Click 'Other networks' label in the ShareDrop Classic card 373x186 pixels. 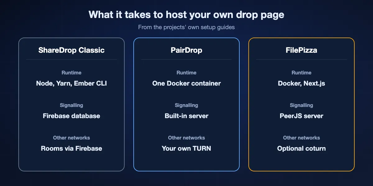pos(71,138)
